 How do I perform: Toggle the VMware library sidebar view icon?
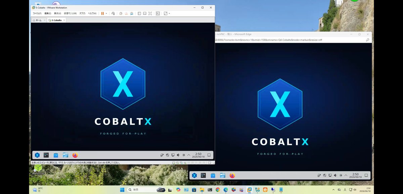139,13
